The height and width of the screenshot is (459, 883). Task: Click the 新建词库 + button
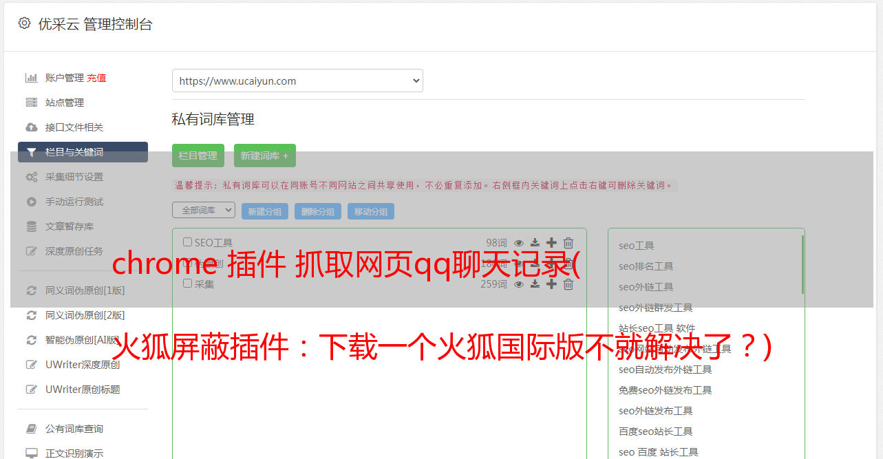point(265,156)
